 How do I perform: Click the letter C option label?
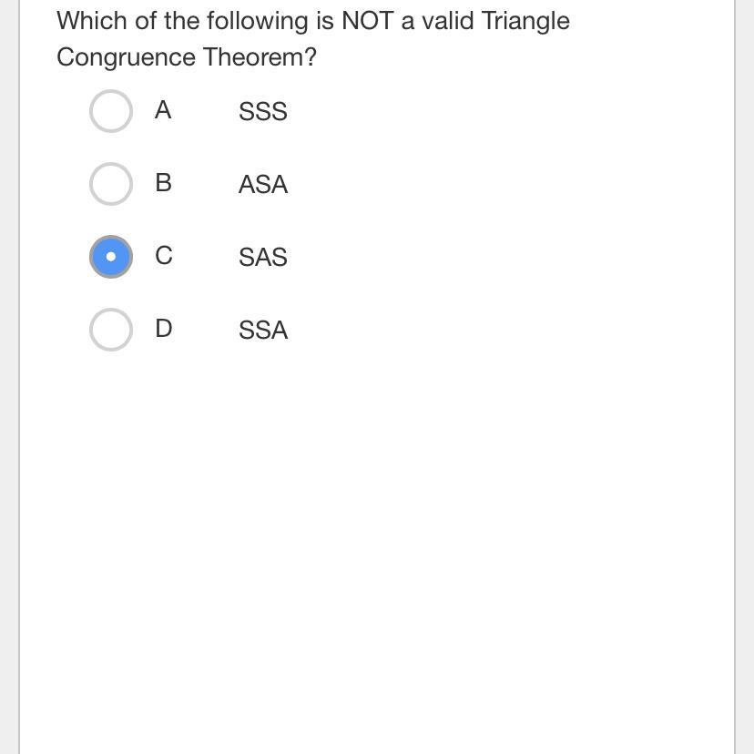point(164,255)
